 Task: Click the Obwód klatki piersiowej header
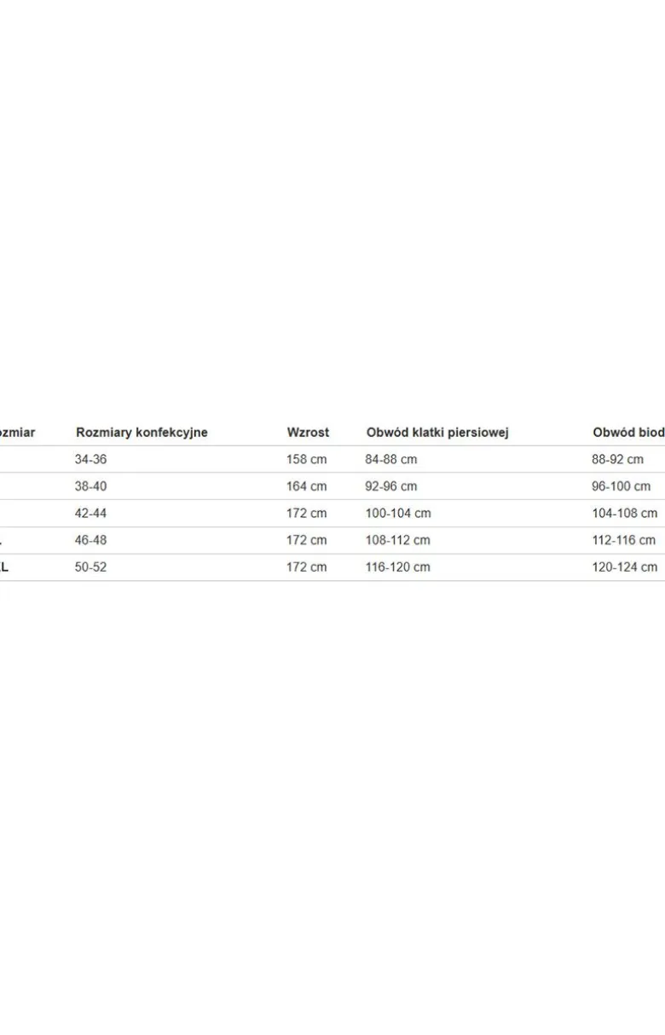(437, 433)
